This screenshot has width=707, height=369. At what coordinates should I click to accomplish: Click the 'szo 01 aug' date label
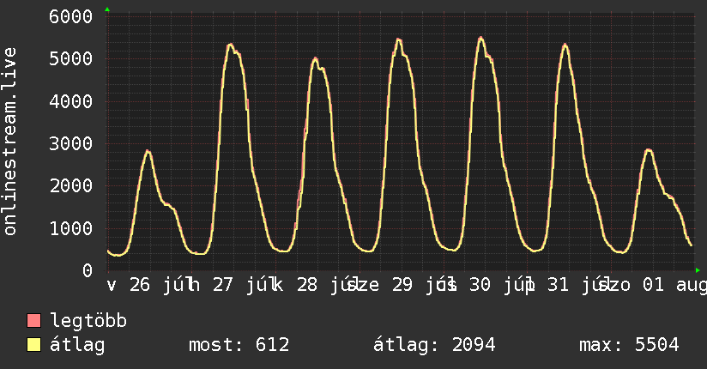coord(652,285)
